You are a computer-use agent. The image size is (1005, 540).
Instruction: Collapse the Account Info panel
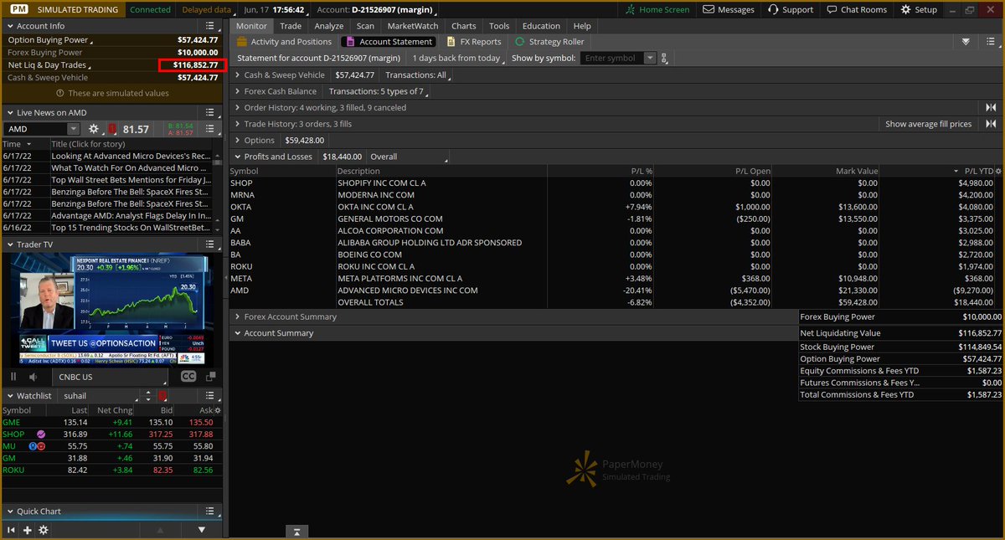point(10,26)
